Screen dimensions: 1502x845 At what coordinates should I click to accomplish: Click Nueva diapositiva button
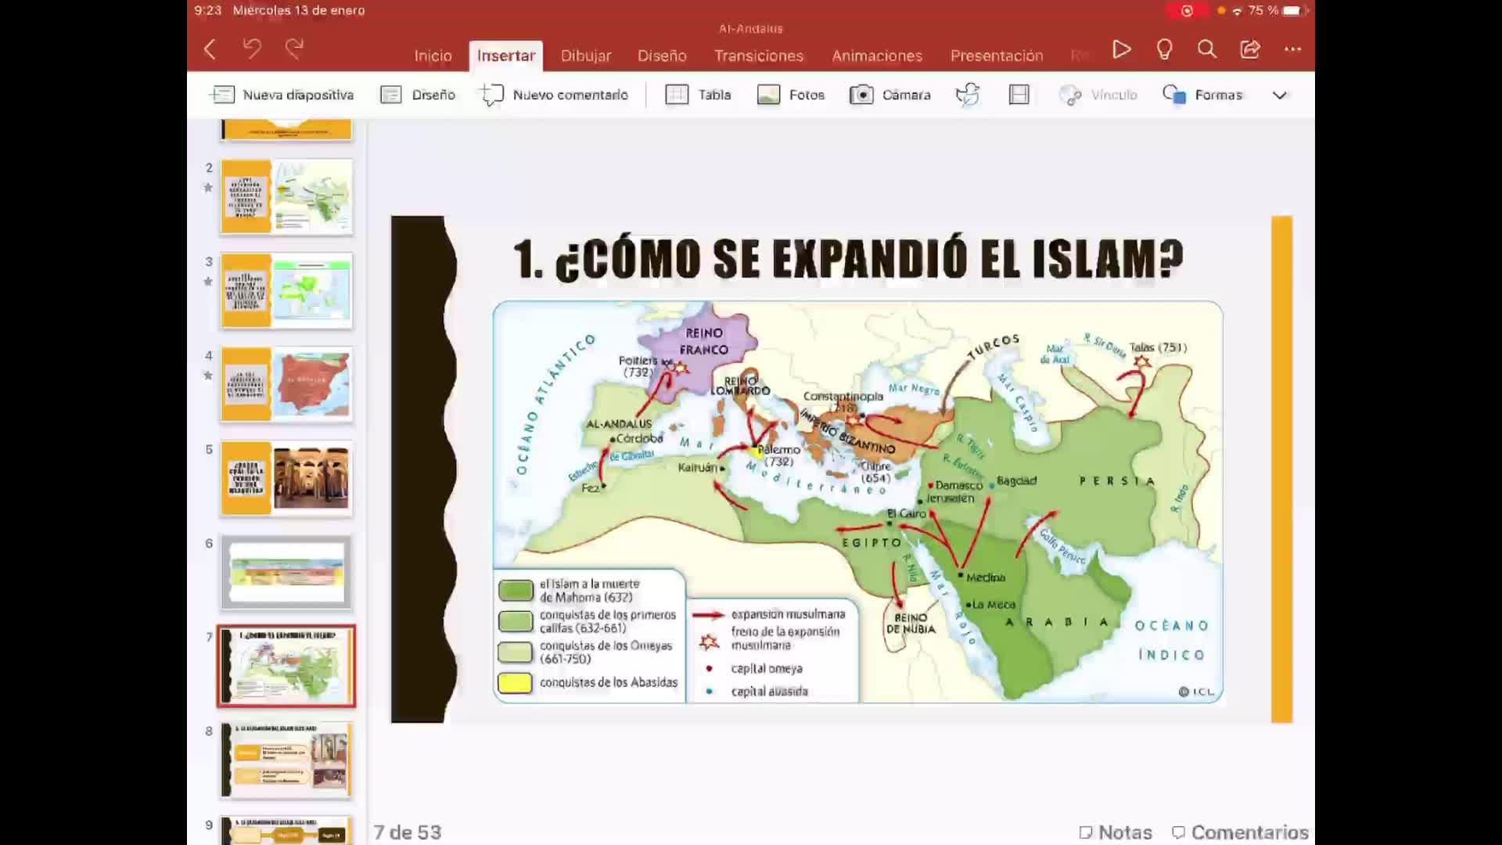282,95
